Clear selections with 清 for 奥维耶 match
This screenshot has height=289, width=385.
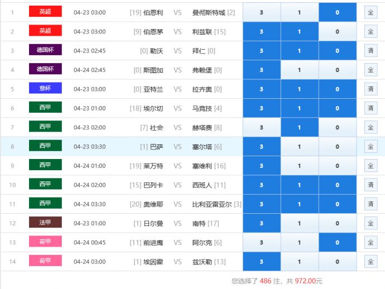coord(370,204)
